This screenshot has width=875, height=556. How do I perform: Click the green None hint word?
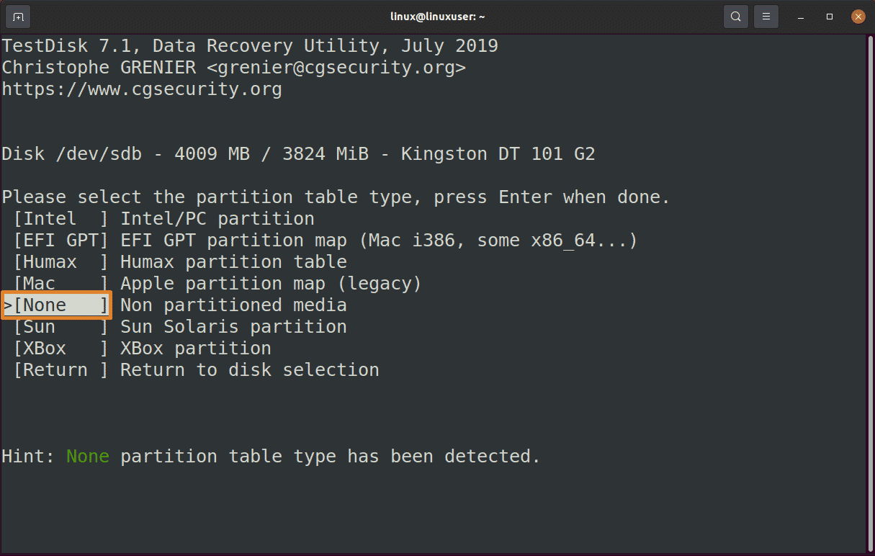pyautogui.click(x=88, y=457)
